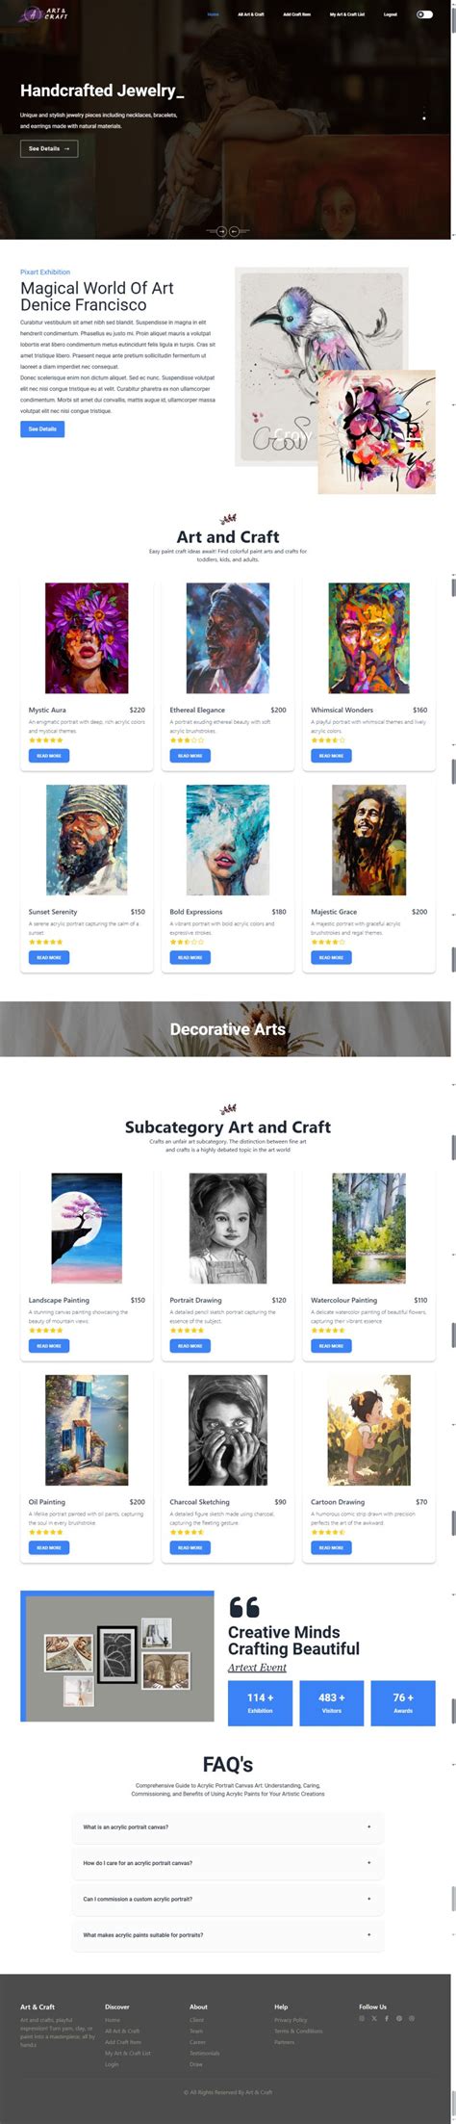Click the See Details hero button

[49, 148]
